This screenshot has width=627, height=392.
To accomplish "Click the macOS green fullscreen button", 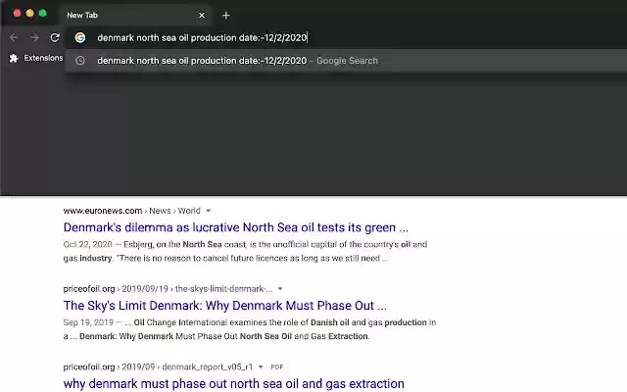I will pos(43,13).
